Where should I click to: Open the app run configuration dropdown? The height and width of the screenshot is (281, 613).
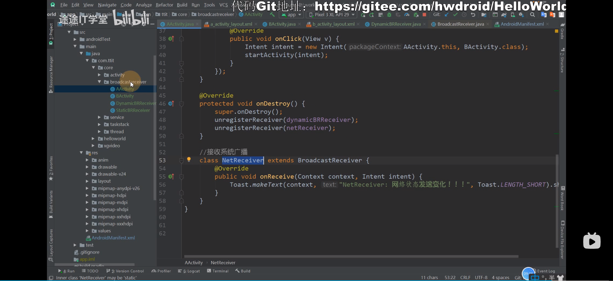tap(291, 15)
